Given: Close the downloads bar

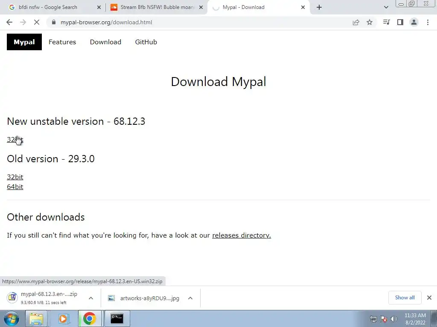Looking at the screenshot, I should pos(429,298).
